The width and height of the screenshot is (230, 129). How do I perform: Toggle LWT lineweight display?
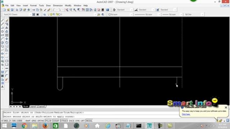83,121
